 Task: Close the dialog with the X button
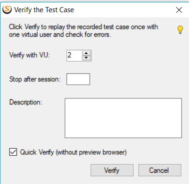pyautogui.click(x=179, y=10)
